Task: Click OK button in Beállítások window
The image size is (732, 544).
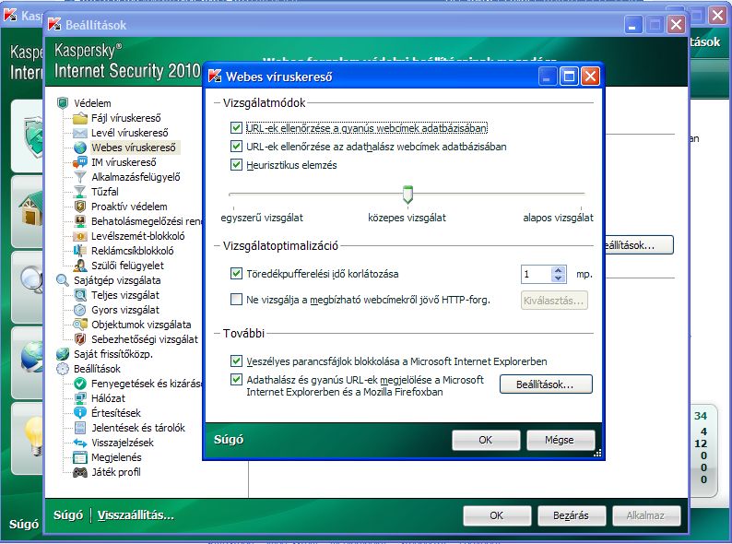Action: coord(497,515)
